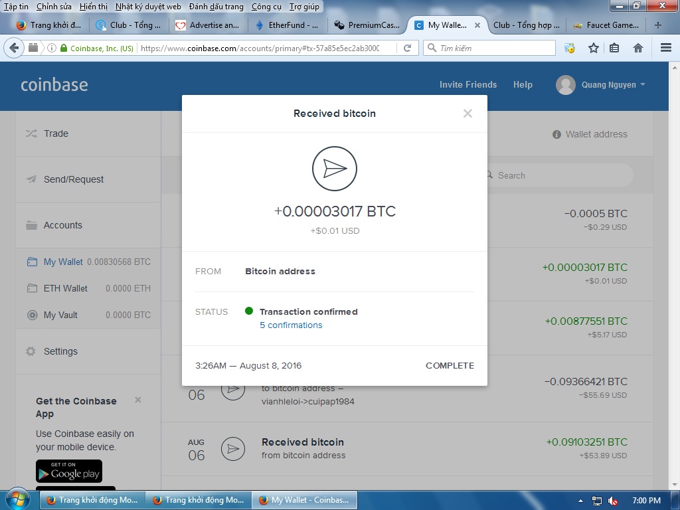Click the site info icon in address bar
The height and width of the screenshot is (510, 680).
click(52, 48)
